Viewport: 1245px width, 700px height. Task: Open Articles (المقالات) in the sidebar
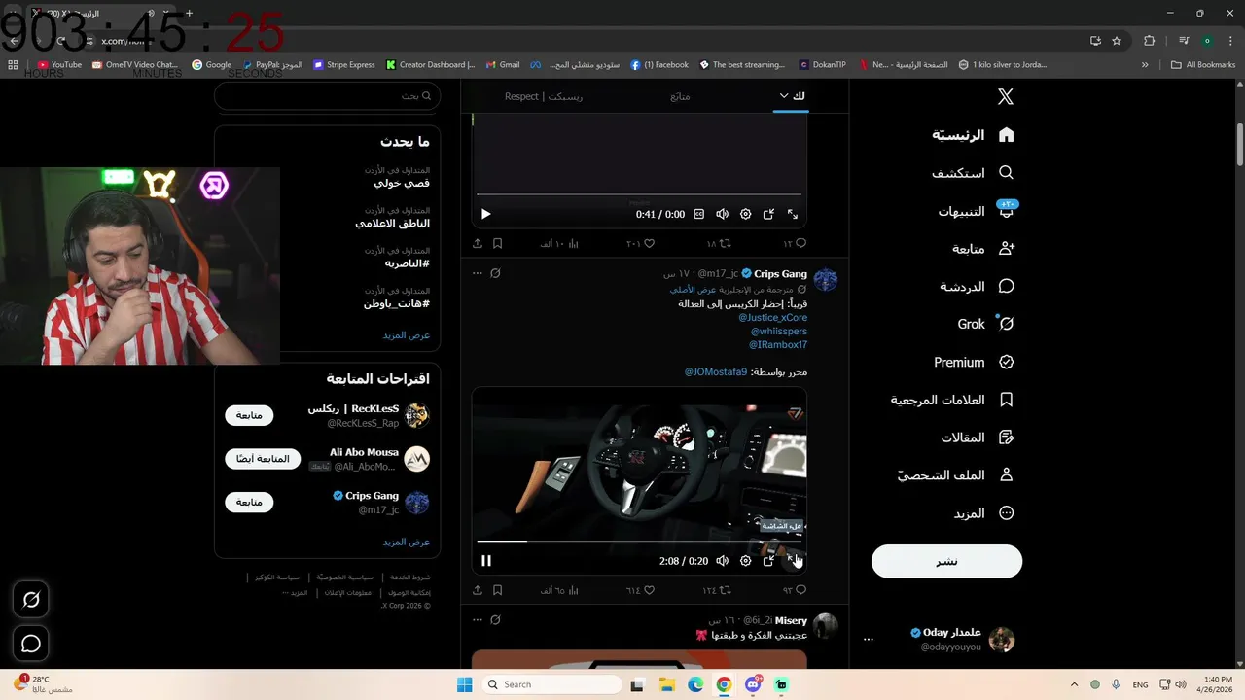coord(978,437)
